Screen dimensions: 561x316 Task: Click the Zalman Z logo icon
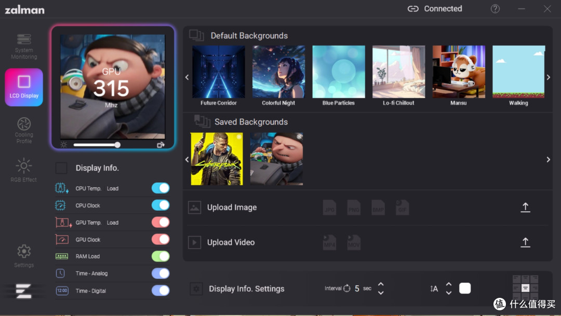[23, 291]
